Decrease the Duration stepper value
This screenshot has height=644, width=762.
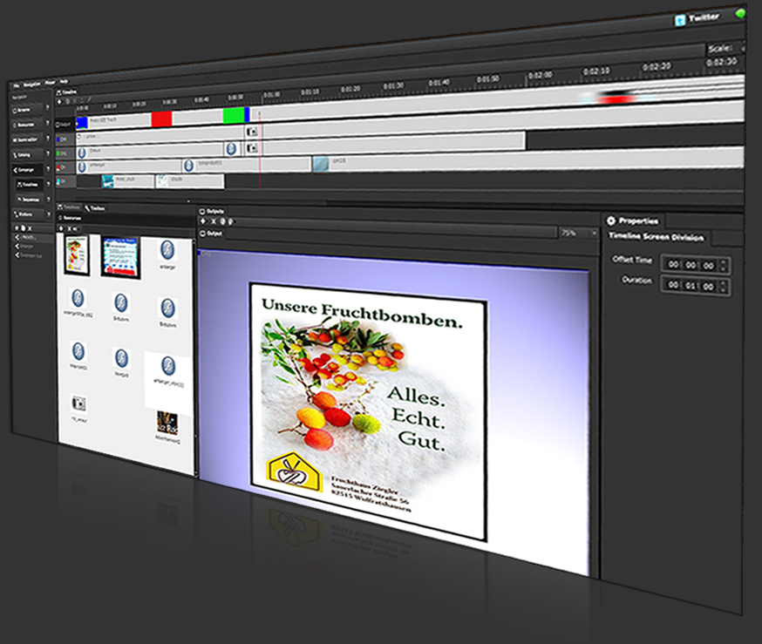pyautogui.click(x=725, y=289)
